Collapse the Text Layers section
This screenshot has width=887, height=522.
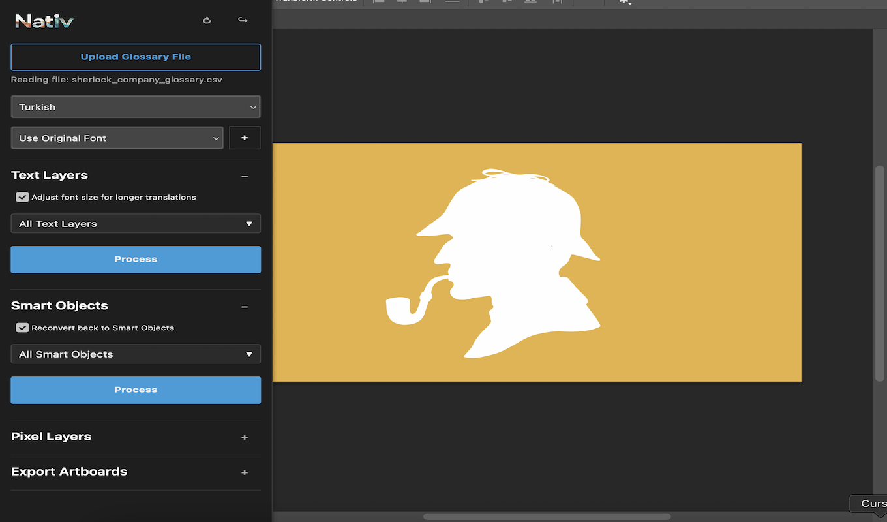pos(245,176)
